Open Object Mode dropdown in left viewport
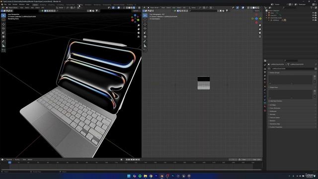This screenshot has height=179, width=318. (x=12, y=8)
